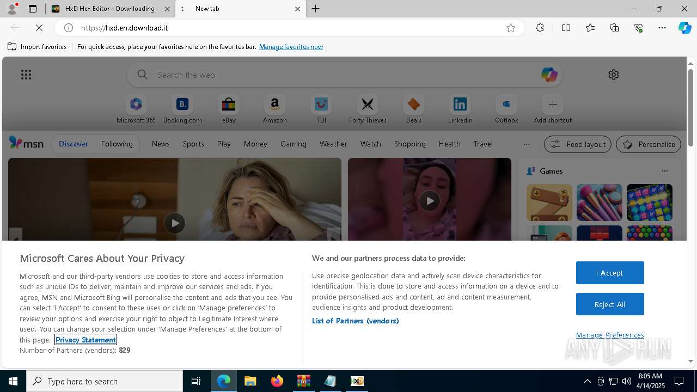Viewport: 697px width, 392px height.
Task: Click I Accept privacy button
Action: pyautogui.click(x=610, y=273)
